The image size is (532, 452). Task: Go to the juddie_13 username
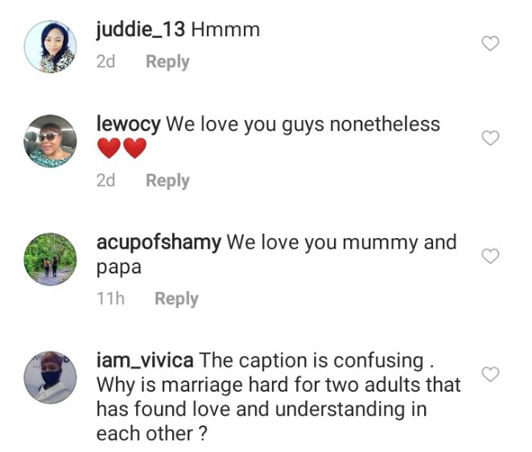pos(140,31)
